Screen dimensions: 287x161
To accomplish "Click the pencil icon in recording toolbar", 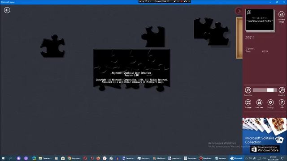I will click(174, 1).
